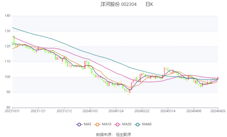The width and height of the screenshot is (227, 137).
Task: Click the purple MA5 legend circle marker
Action: tap(79, 124)
